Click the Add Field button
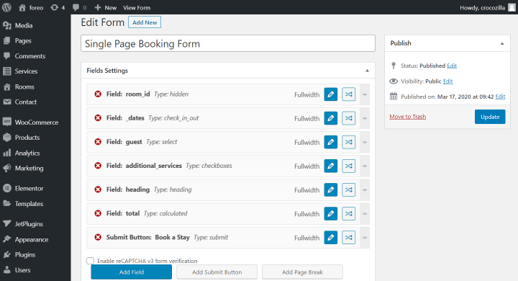Viewport: 518px width, 281px height. coord(132,272)
